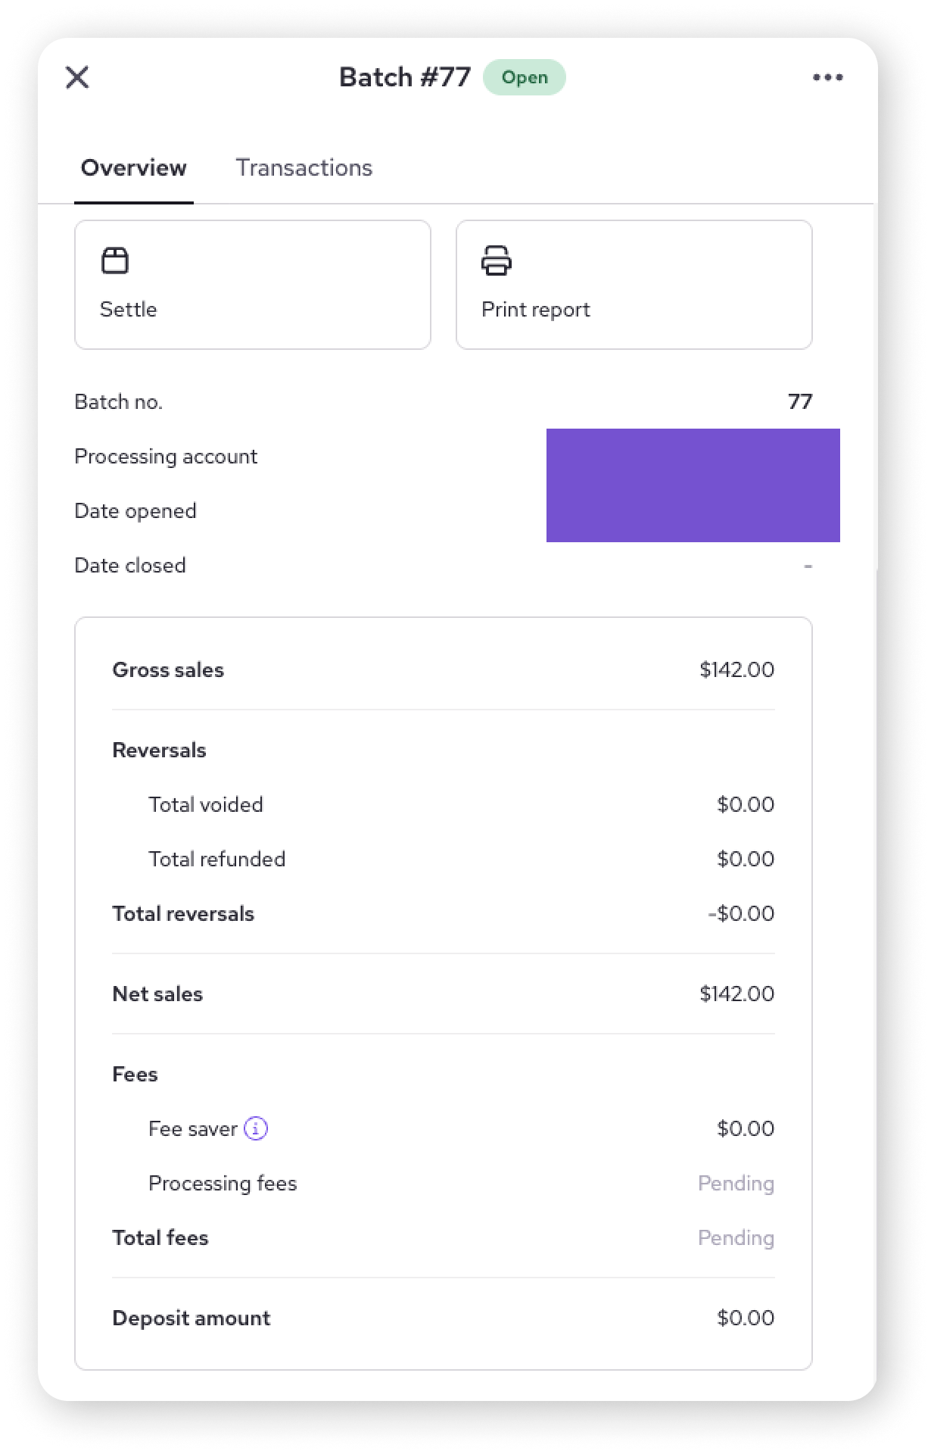
Task: Click the Settle button label
Action: point(129,309)
